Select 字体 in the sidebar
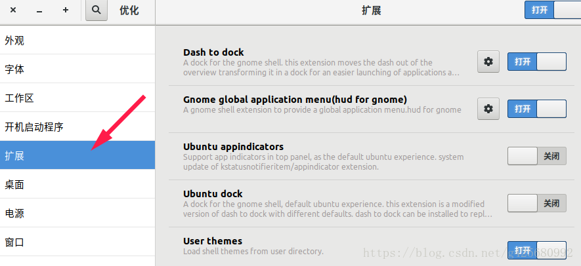This screenshot has height=266, width=581. (x=77, y=69)
